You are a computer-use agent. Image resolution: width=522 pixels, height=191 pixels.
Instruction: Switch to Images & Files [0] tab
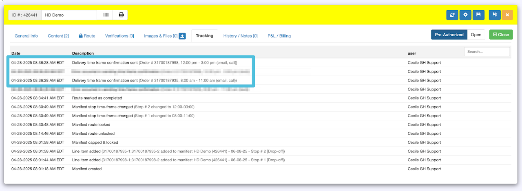(x=161, y=36)
